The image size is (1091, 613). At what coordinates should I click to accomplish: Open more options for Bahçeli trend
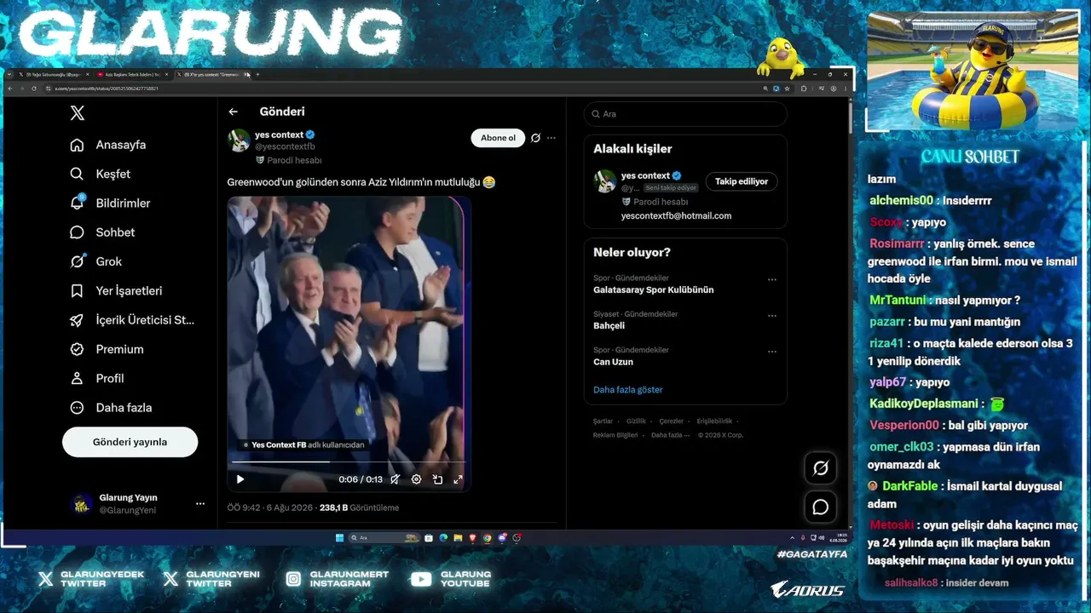pyautogui.click(x=772, y=315)
